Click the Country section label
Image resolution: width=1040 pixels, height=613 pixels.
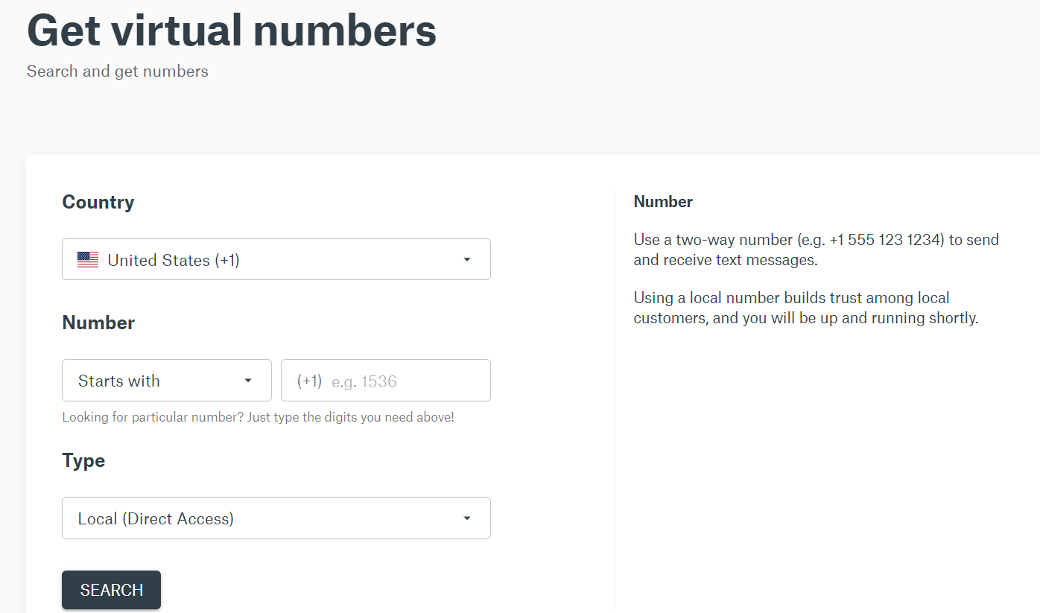(x=98, y=203)
